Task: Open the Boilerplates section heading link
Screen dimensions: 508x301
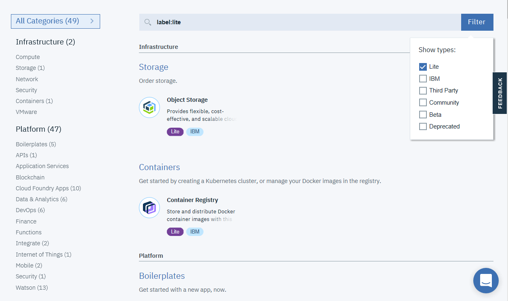Action: [162, 276]
